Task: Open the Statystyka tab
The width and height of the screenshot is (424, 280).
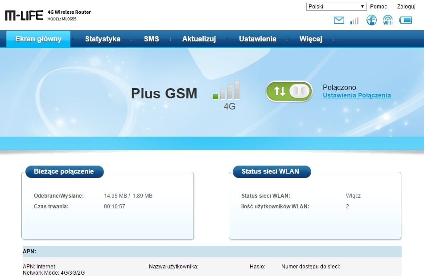Action: pyautogui.click(x=103, y=39)
